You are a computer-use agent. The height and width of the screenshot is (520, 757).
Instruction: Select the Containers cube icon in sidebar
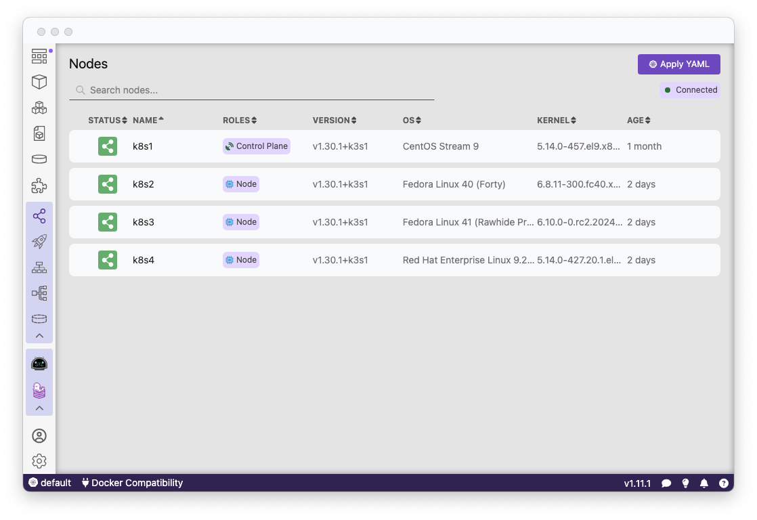[39, 81]
